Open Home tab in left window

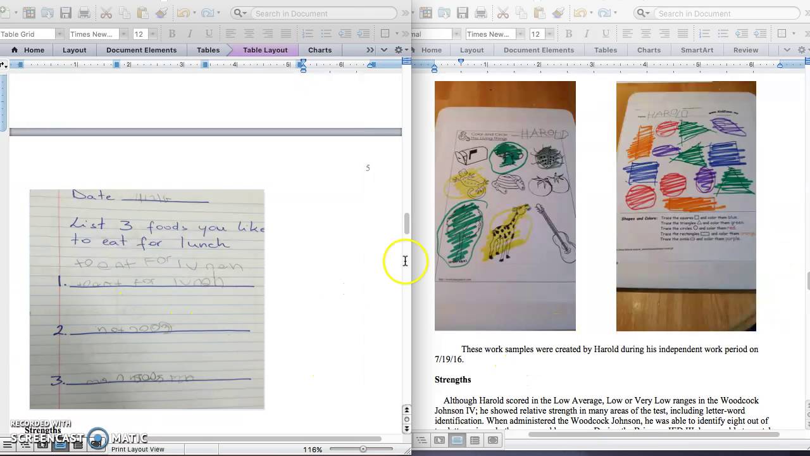tap(28, 50)
